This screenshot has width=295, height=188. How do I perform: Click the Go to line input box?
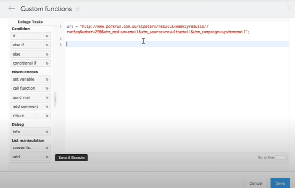pyautogui.click(x=280, y=158)
